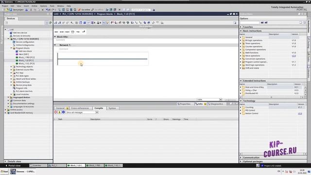Collapse the project tree panel arrow
311x175 pixels.
coord(51,14)
